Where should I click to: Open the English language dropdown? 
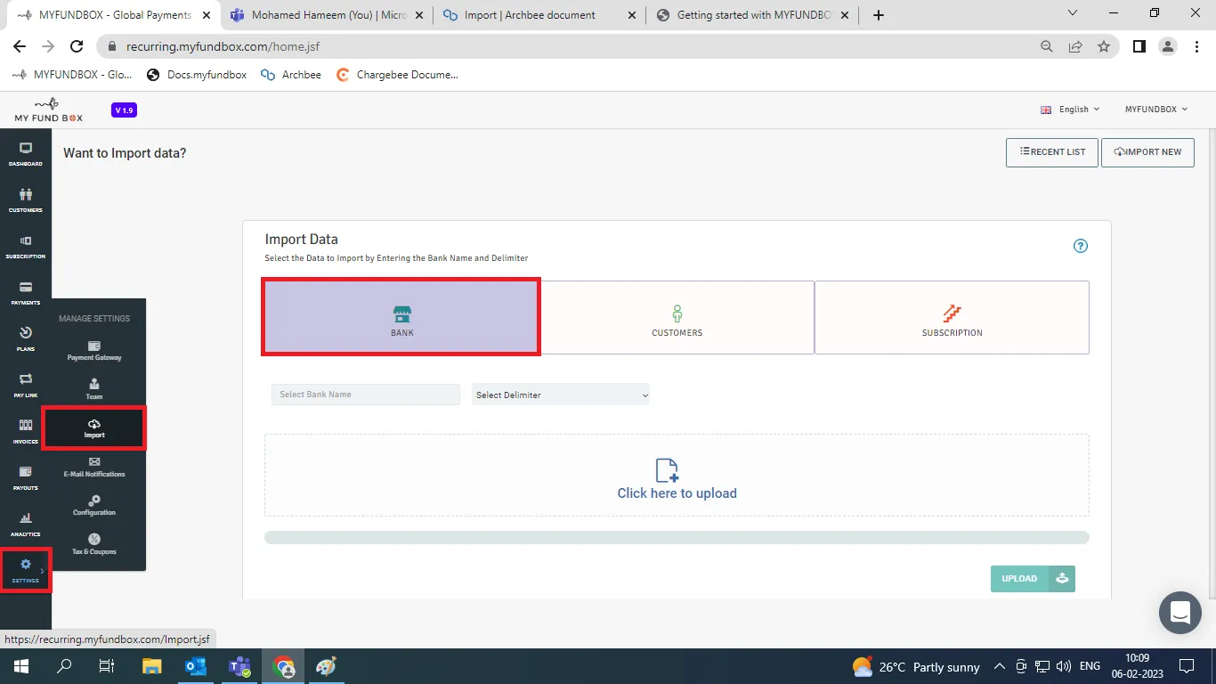(1070, 110)
